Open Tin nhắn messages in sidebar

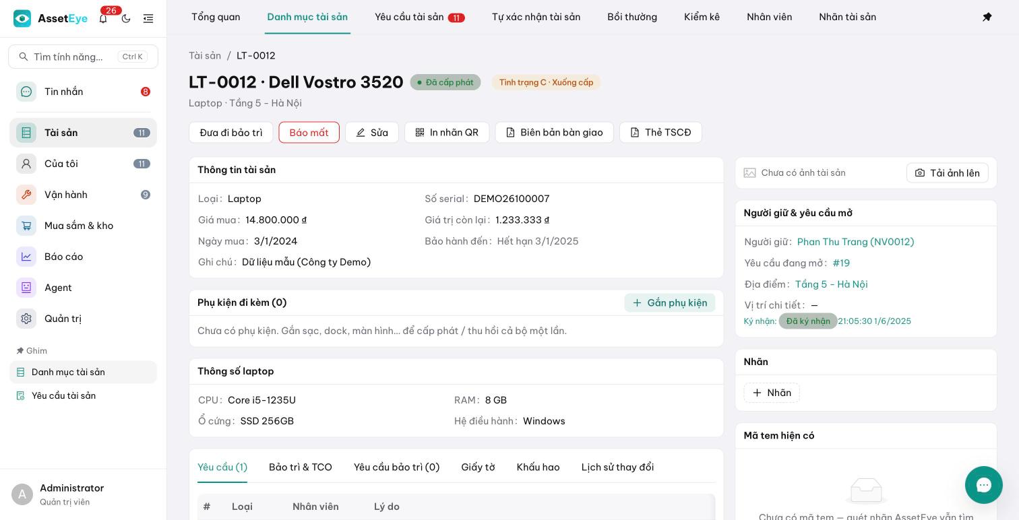(83, 92)
